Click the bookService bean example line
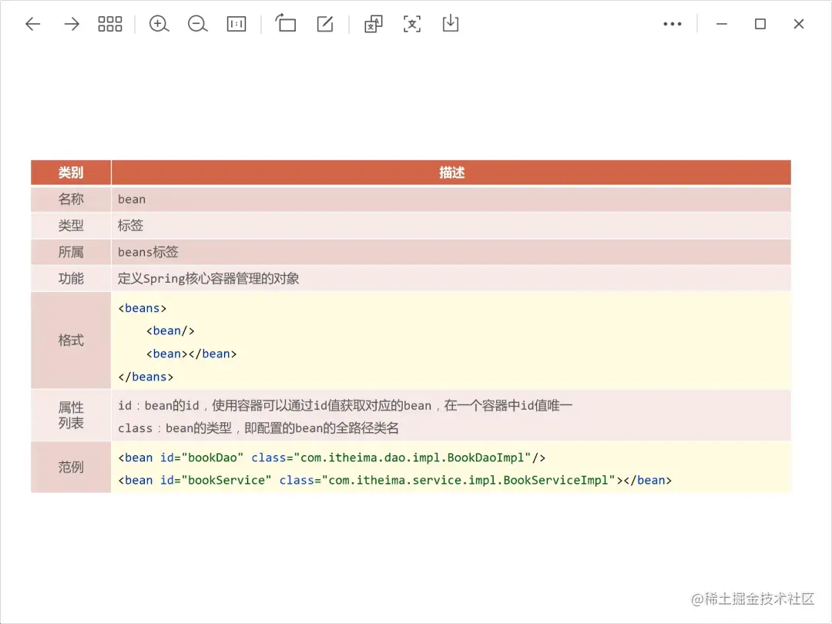Viewport: 832px width, 624px height. tap(394, 480)
